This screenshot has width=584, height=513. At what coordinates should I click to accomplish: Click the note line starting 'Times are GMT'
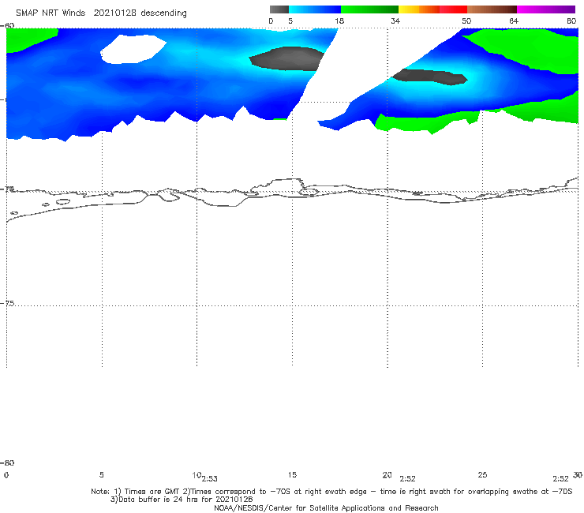tap(331, 492)
